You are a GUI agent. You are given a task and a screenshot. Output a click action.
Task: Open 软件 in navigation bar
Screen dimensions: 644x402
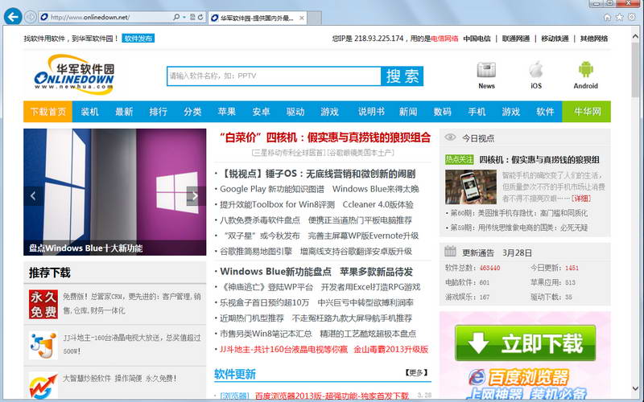pos(545,112)
